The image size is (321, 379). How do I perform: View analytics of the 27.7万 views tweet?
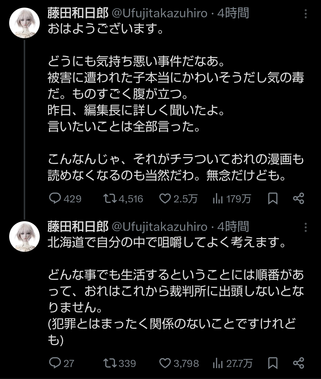tap(218, 363)
